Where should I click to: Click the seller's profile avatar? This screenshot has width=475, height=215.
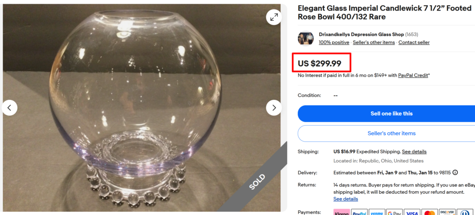[306, 38]
